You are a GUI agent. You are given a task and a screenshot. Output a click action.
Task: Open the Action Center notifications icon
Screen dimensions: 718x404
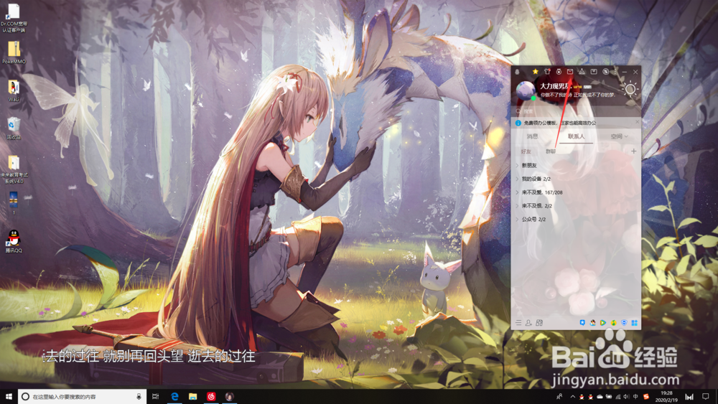coord(706,396)
